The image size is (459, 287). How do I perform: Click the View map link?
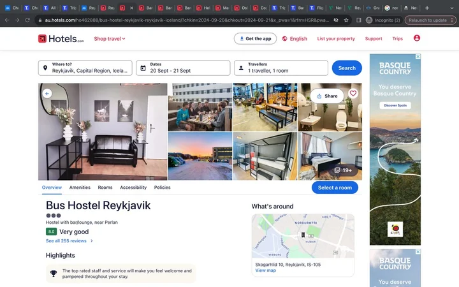pos(265,270)
